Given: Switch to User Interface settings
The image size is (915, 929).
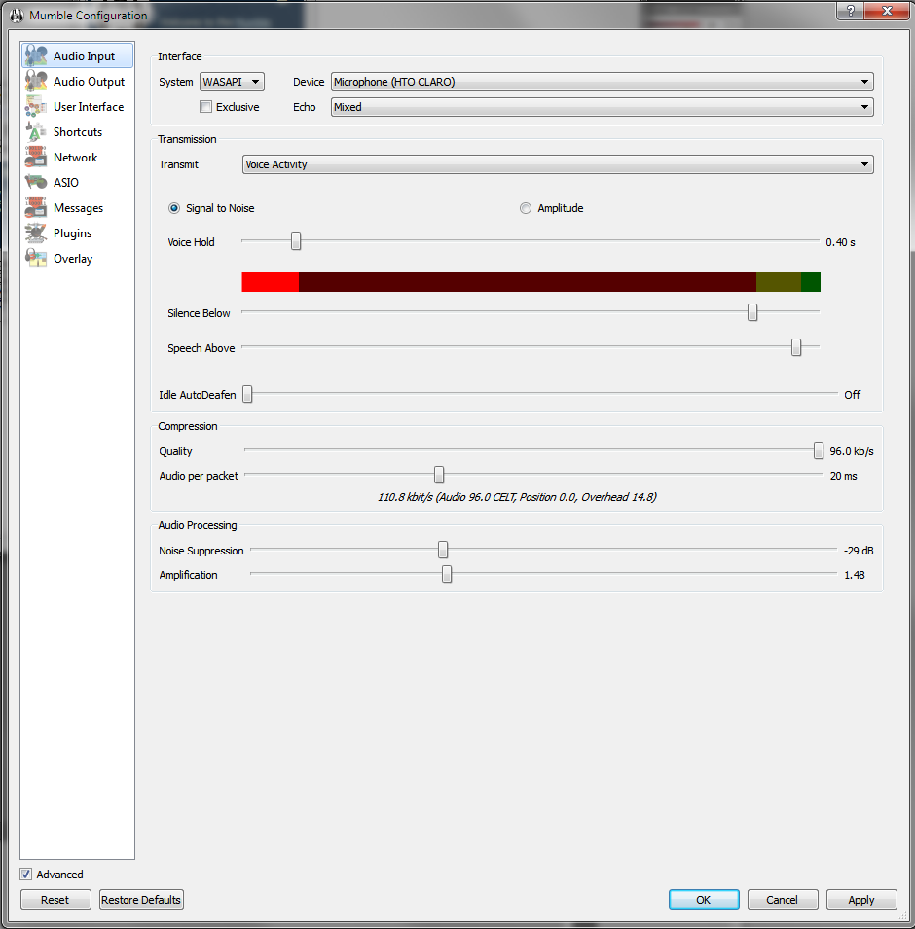Looking at the screenshot, I should (x=89, y=107).
